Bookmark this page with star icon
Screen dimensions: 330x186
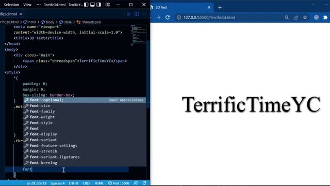click(x=305, y=18)
